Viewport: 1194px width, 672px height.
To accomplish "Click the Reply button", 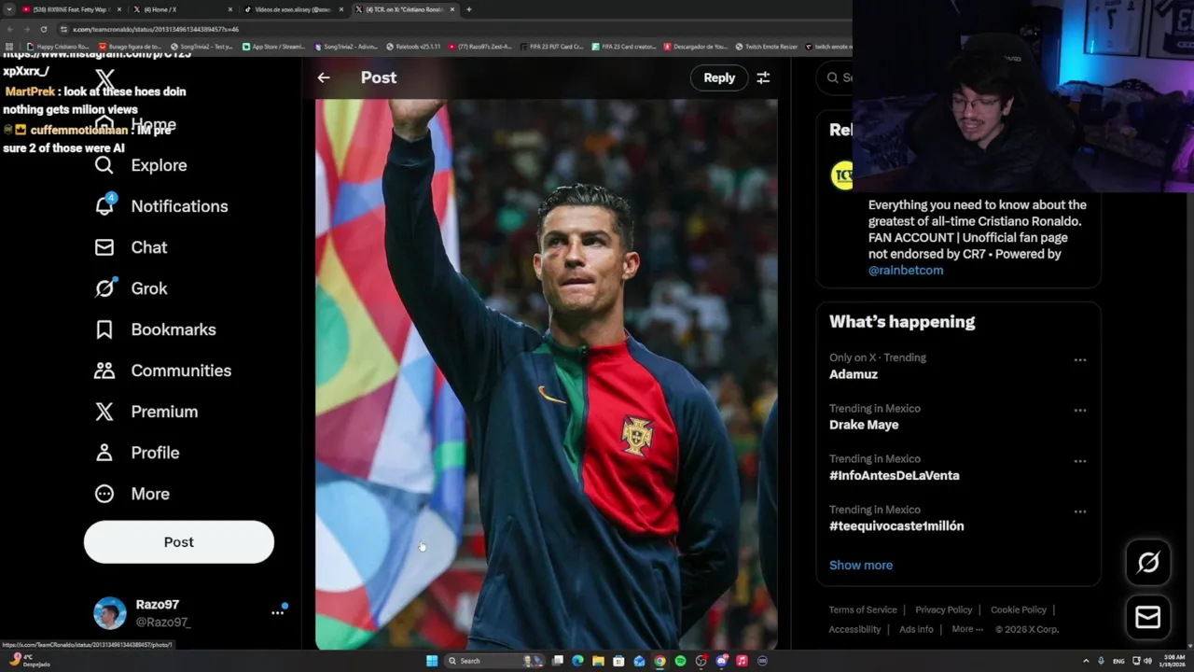I will click(719, 77).
